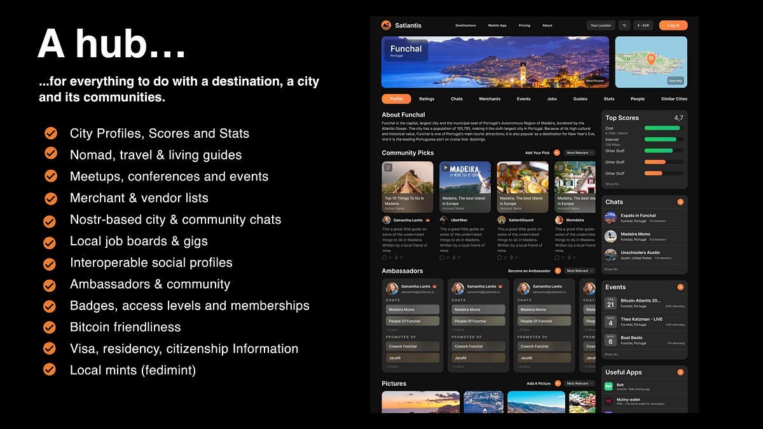Open the Mobile App menu item
Image resolution: width=763 pixels, height=429 pixels.
(x=497, y=25)
